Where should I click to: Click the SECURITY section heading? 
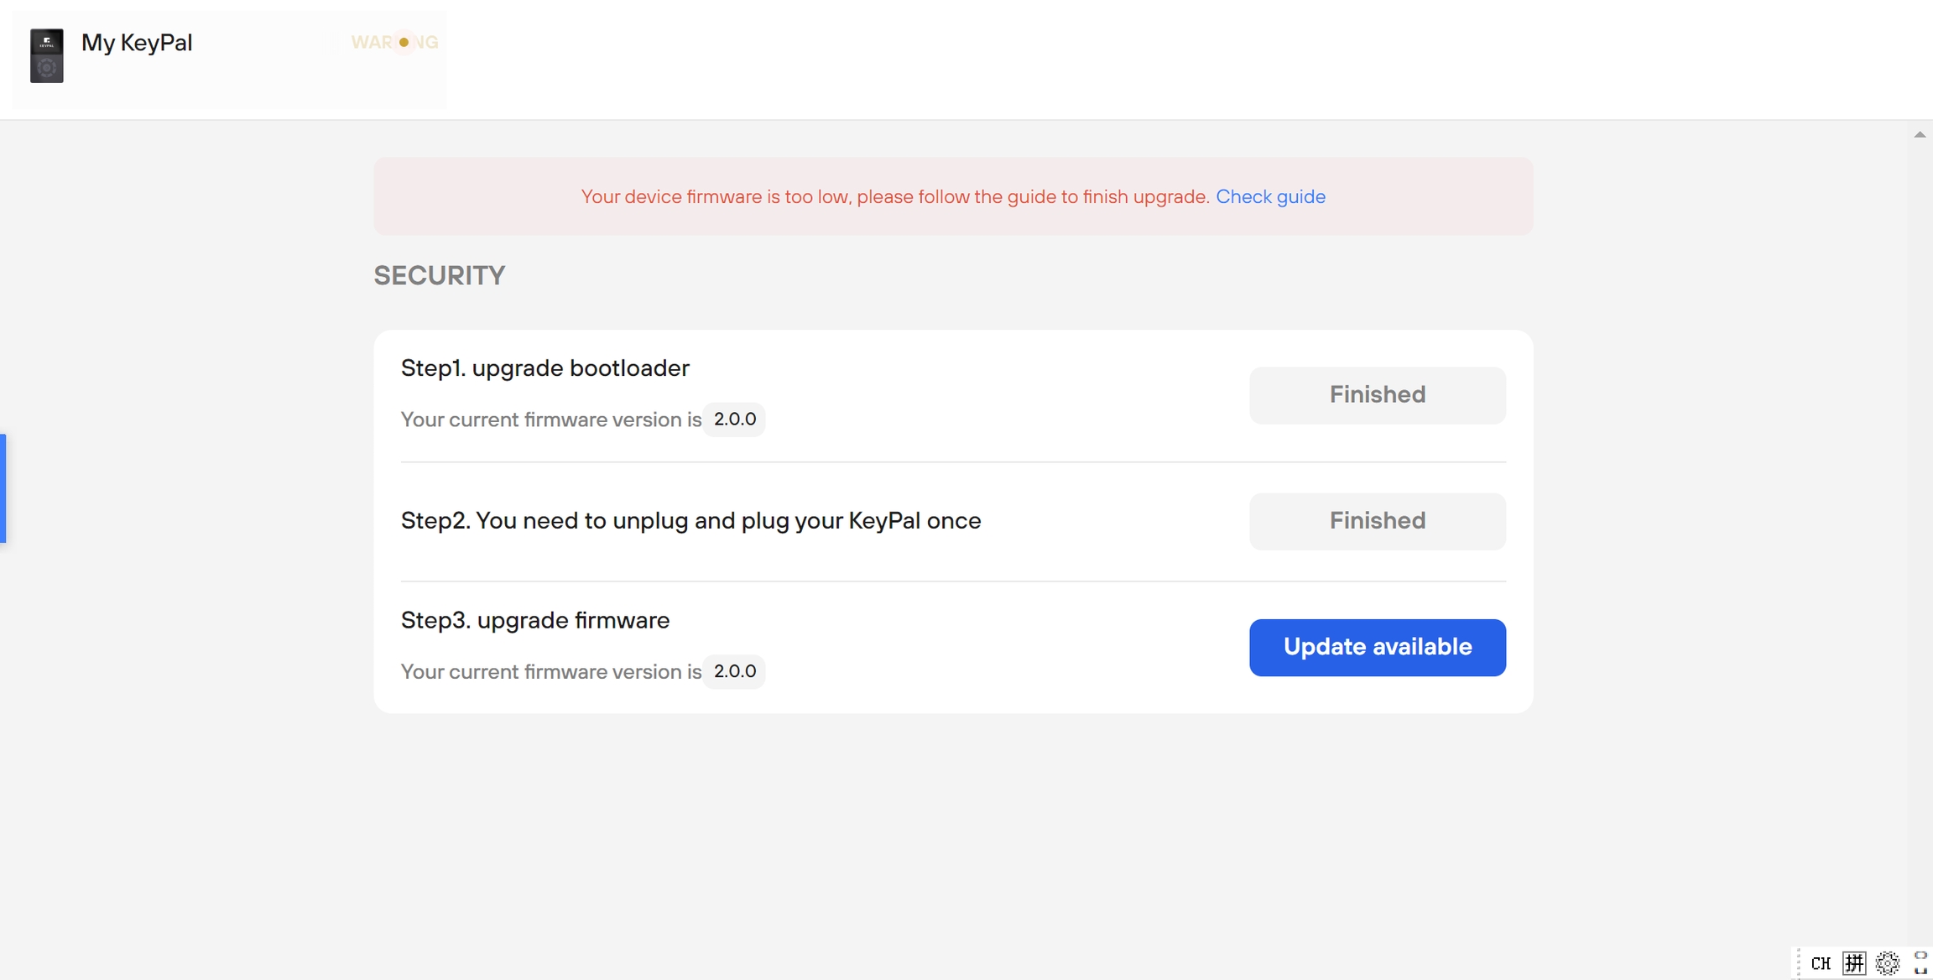[x=439, y=275]
